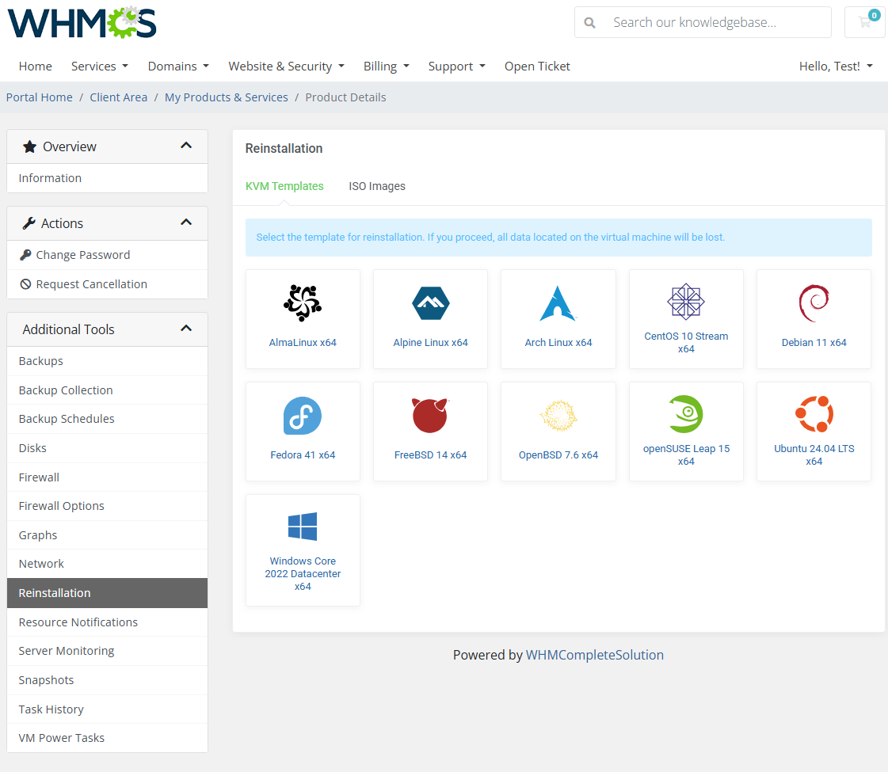Collapse the Additional Tools panel chevron
This screenshot has width=888, height=772.
tap(185, 329)
